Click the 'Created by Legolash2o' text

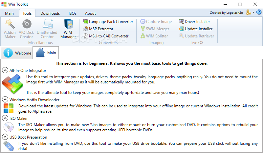pyautogui.click(x=226, y=12)
